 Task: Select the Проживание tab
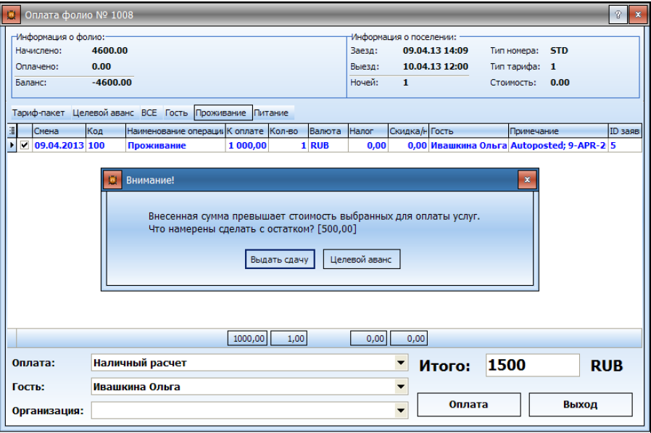click(223, 112)
